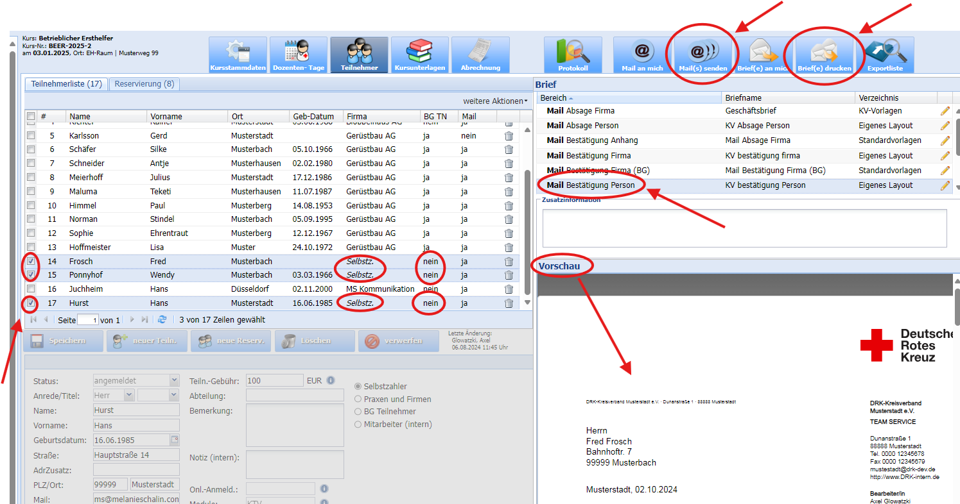The width and height of the screenshot is (960, 504).
Task: Uncheck the checkbox for Frosch Fred
Action: pyautogui.click(x=31, y=261)
